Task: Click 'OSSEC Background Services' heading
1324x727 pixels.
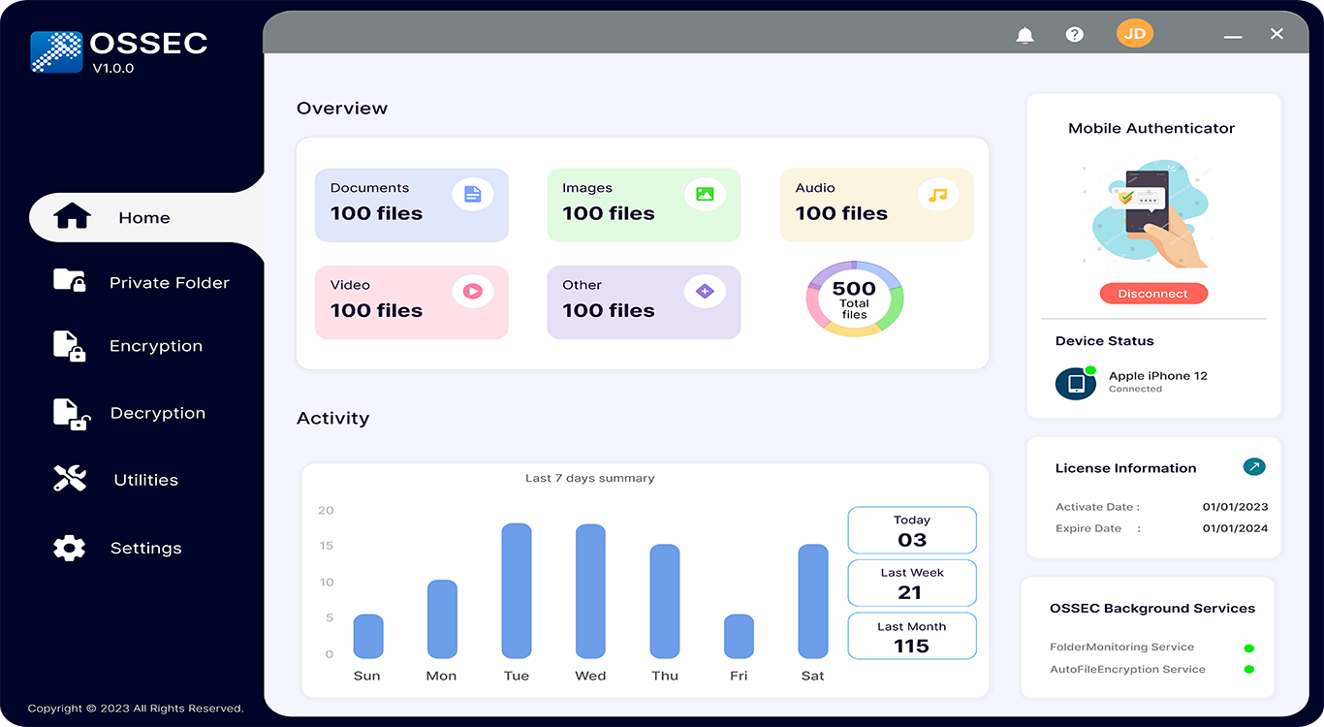Action: point(1152,608)
